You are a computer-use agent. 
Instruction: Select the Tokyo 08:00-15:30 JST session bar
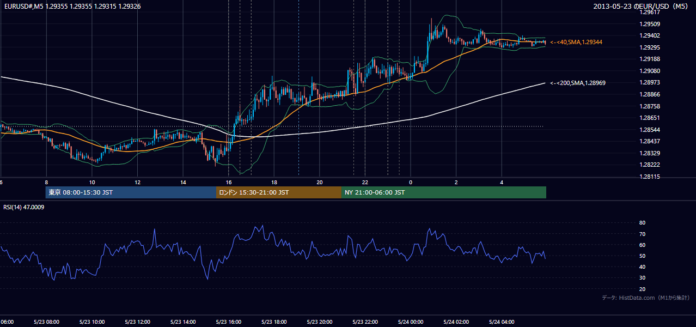tap(131, 192)
